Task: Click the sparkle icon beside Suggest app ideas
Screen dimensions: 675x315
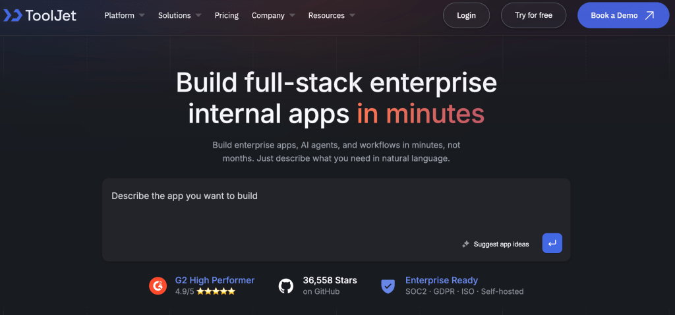Action: [465, 244]
